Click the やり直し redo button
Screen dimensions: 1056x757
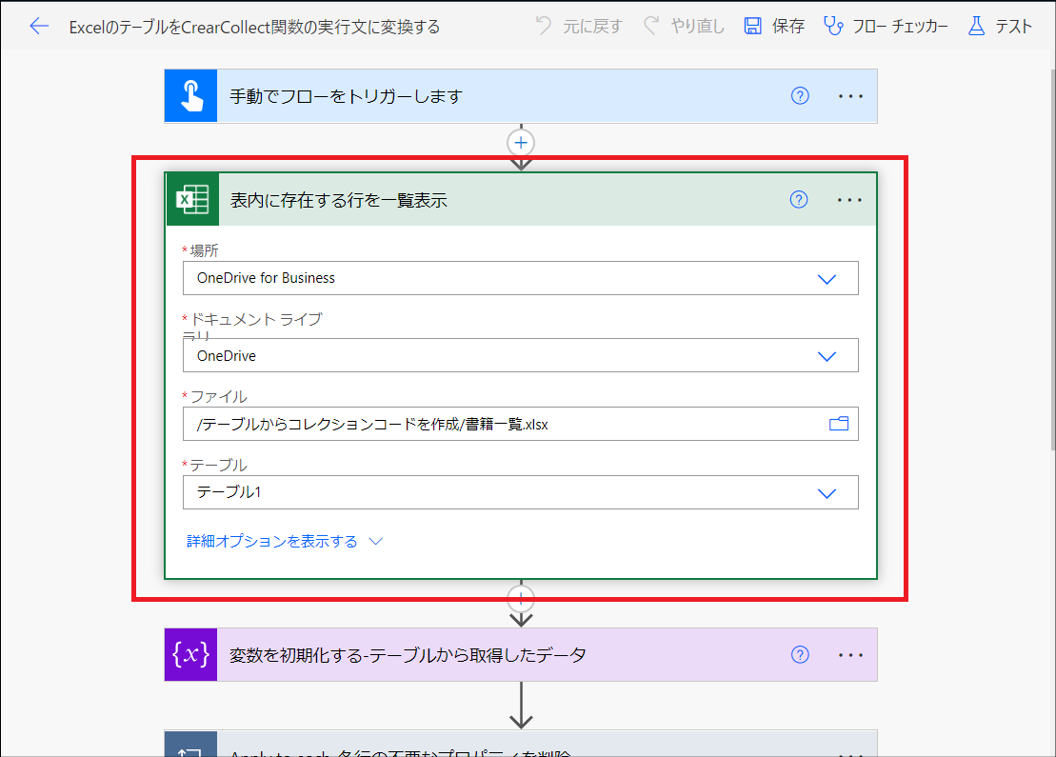[685, 27]
